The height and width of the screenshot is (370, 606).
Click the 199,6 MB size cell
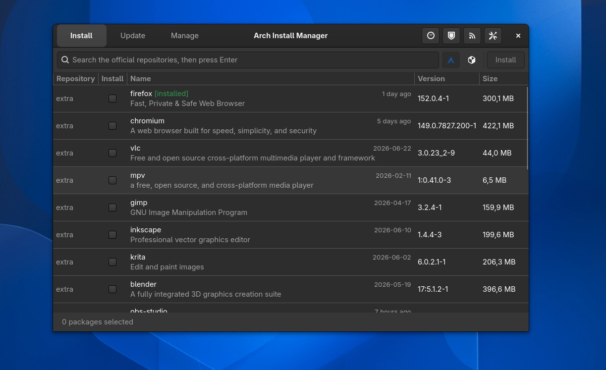click(x=498, y=235)
